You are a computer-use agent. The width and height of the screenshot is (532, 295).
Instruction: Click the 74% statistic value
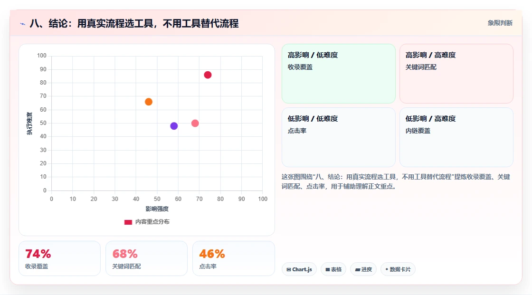(x=38, y=254)
